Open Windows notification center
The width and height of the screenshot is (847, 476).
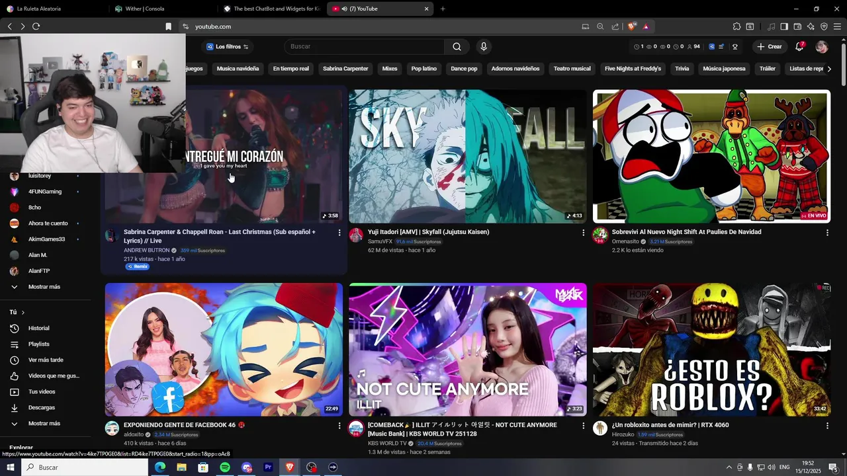[x=833, y=467]
